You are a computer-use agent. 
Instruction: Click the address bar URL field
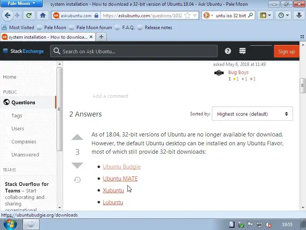[142, 15]
